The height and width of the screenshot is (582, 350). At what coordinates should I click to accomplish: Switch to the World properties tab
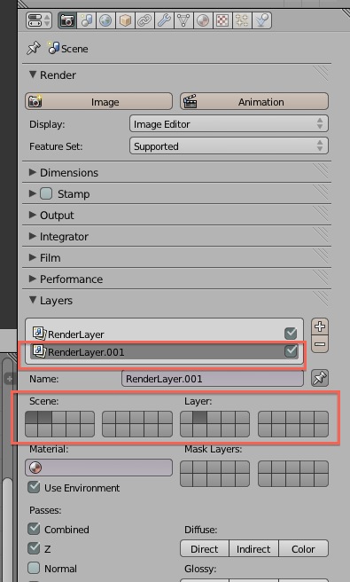click(x=105, y=20)
